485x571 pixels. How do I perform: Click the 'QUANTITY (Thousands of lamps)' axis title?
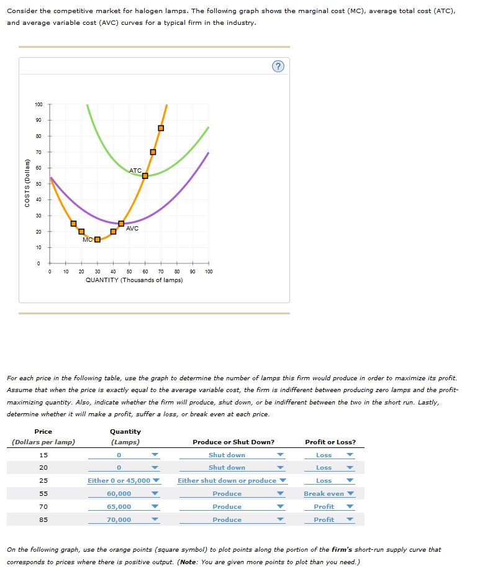pos(134,280)
